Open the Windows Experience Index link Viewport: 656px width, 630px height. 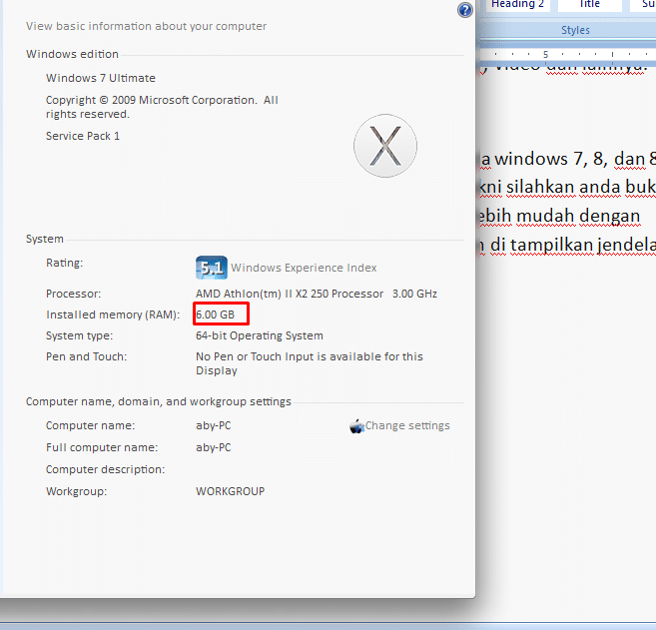tap(304, 268)
